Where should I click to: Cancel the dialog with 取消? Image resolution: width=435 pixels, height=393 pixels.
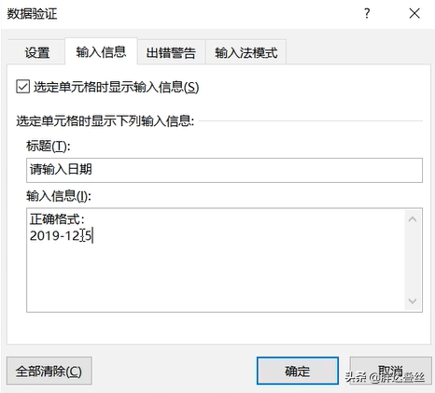(391, 371)
